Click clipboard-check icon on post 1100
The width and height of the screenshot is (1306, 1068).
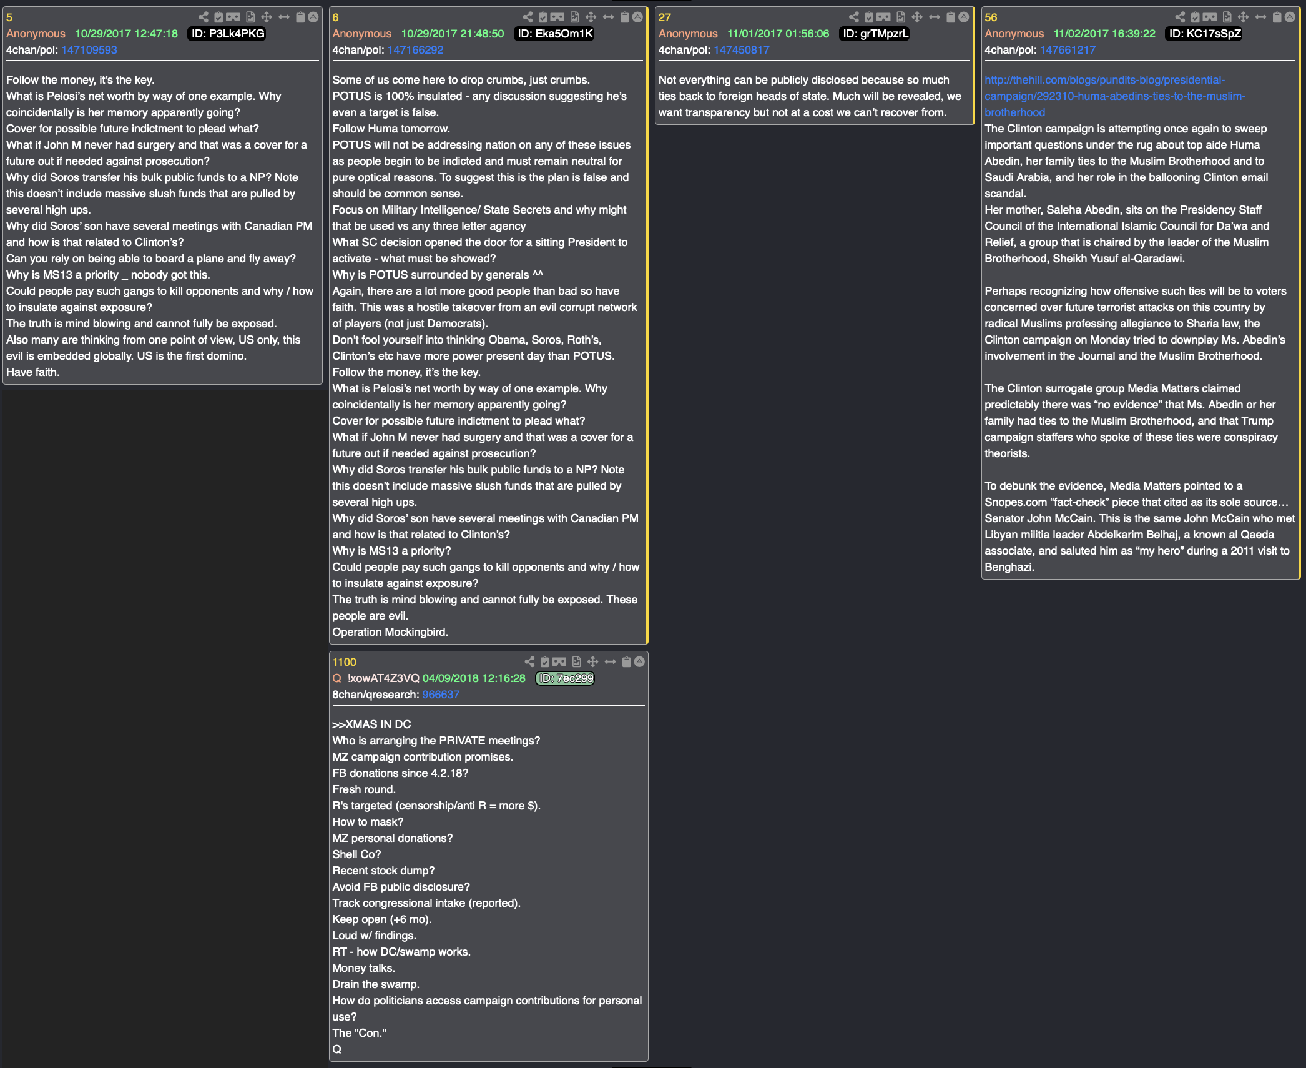545,661
